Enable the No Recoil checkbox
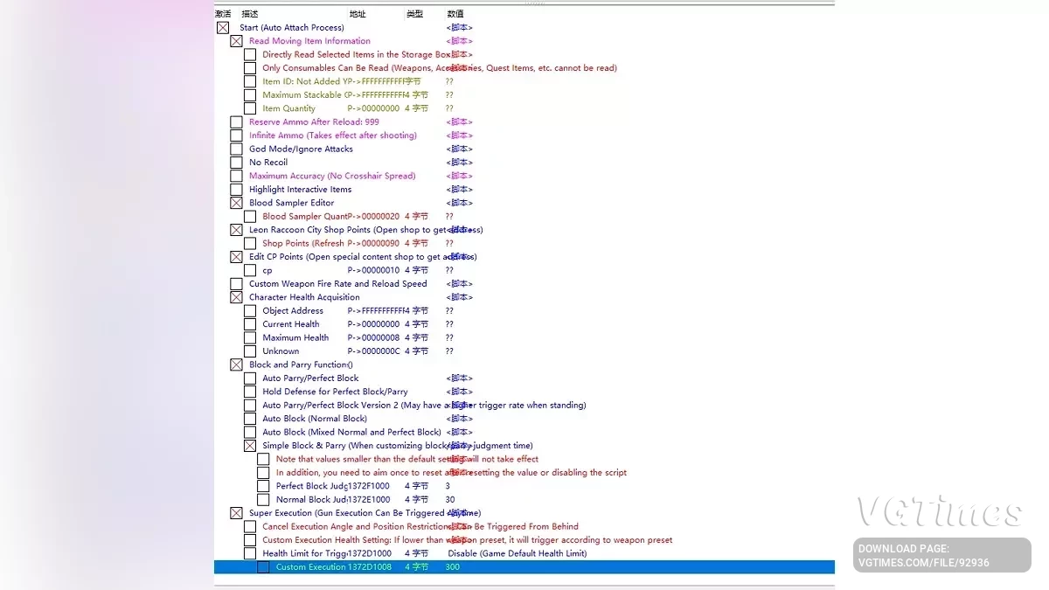This screenshot has width=1049, height=590. click(x=236, y=163)
